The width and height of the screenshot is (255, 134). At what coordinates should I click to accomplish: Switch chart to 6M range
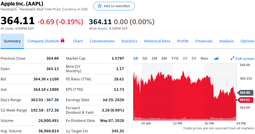(x=164, y=58)
